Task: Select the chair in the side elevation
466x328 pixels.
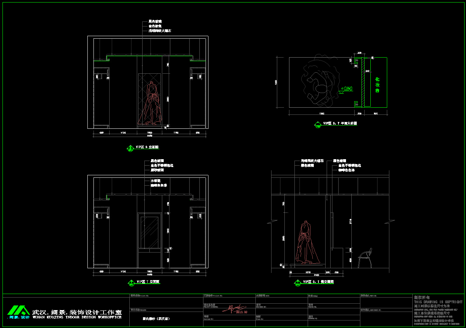Action: click(x=365, y=258)
